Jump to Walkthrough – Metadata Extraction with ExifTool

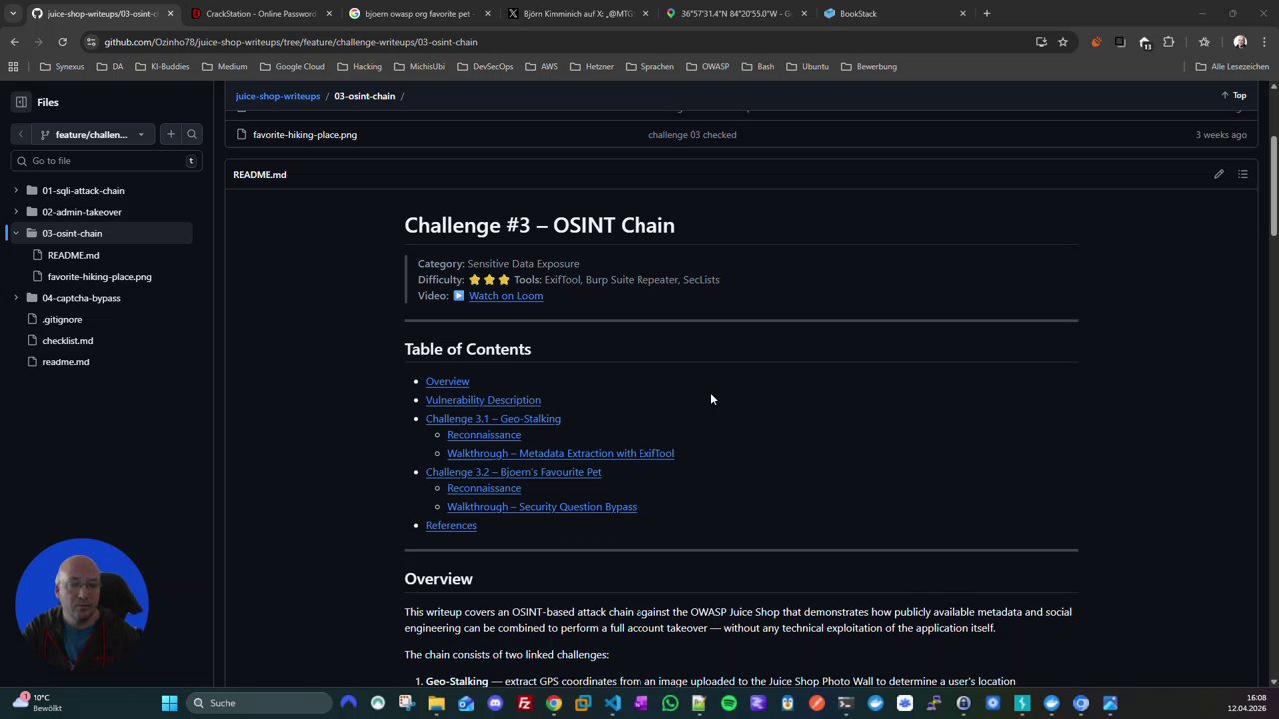click(561, 453)
